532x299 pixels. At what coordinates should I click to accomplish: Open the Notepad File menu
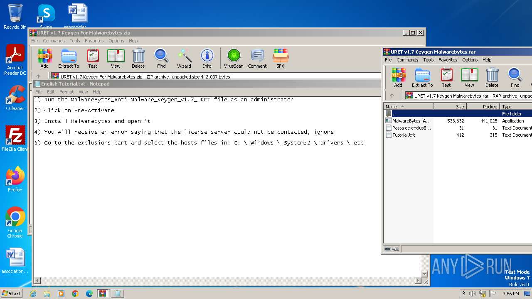(x=39, y=92)
